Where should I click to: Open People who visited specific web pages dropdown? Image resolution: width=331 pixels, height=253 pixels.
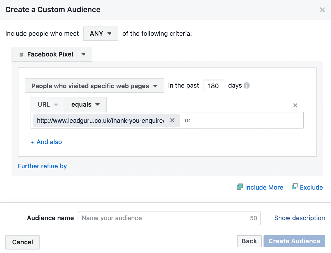coord(95,86)
